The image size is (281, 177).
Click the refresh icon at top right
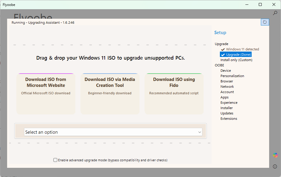pyautogui.click(x=265, y=22)
